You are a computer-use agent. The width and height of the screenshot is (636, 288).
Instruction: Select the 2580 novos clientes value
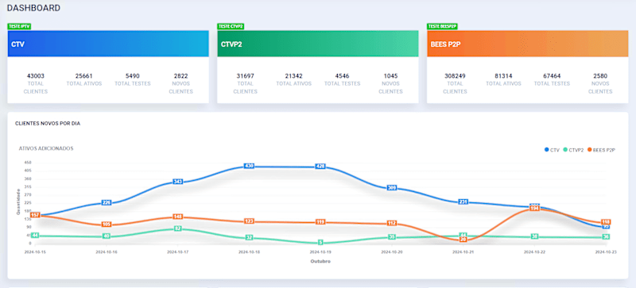600,75
